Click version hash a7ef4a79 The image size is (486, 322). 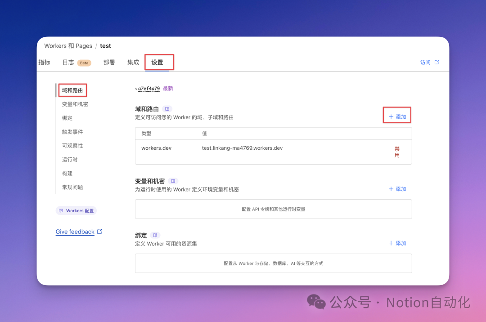(x=149, y=89)
